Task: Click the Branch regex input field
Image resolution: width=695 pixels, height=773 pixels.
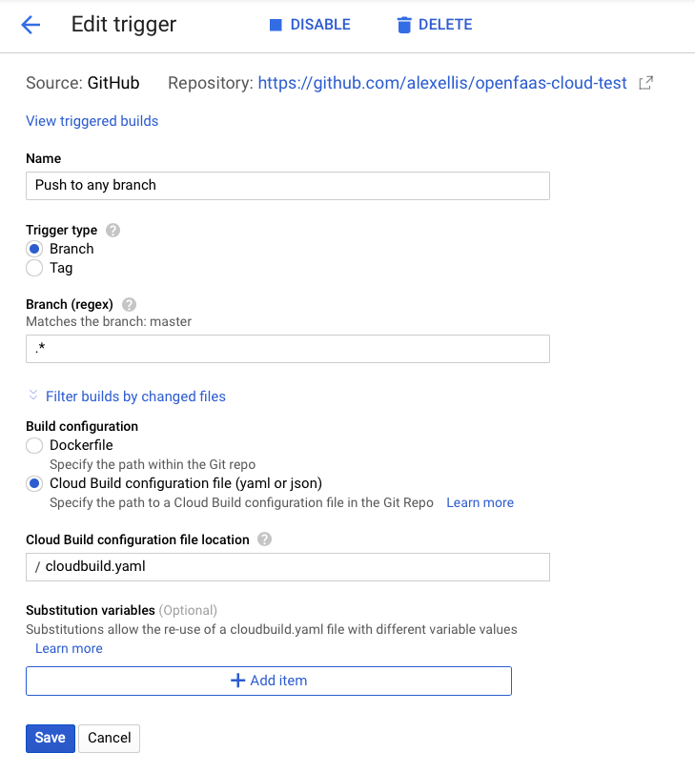Action: click(x=288, y=349)
